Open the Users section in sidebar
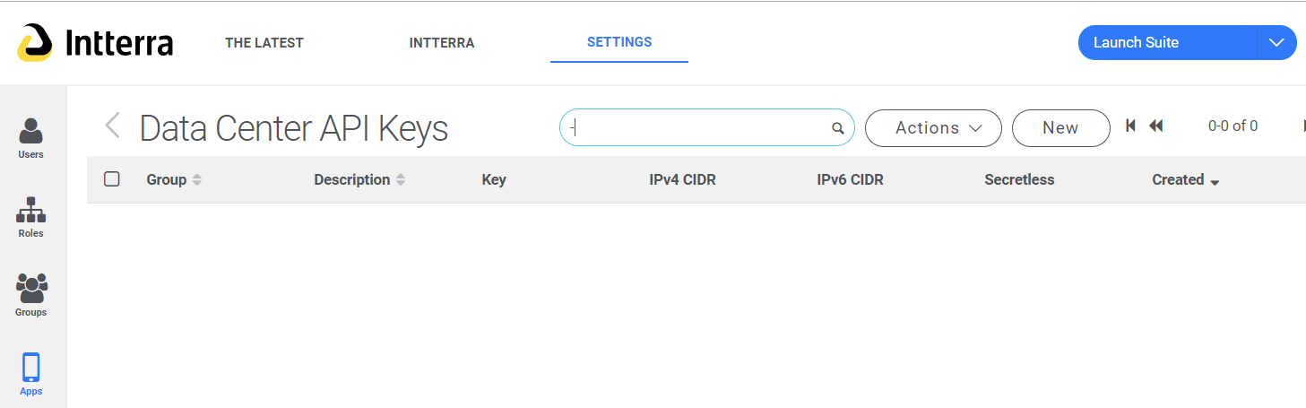 31,138
